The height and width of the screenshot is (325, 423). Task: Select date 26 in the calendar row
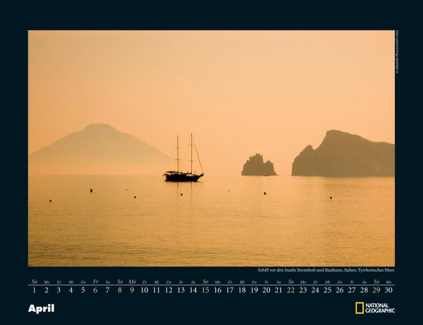coord(340,290)
